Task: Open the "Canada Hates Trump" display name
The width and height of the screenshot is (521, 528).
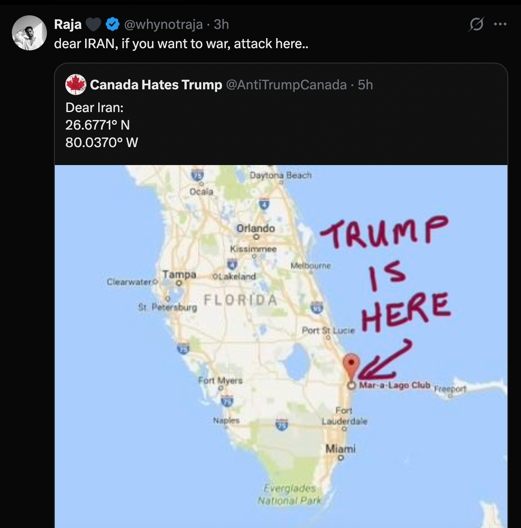Action: [x=156, y=84]
